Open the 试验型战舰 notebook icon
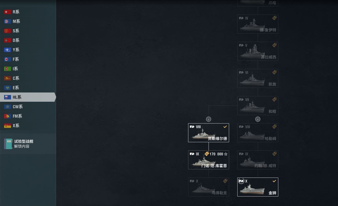The width and height of the screenshot is (338, 206). 8,144
